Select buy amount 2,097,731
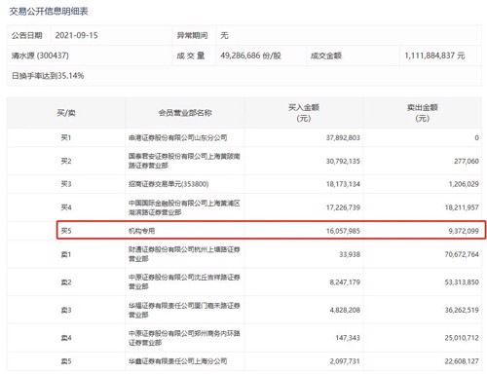The image size is (487, 374). point(345,361)
